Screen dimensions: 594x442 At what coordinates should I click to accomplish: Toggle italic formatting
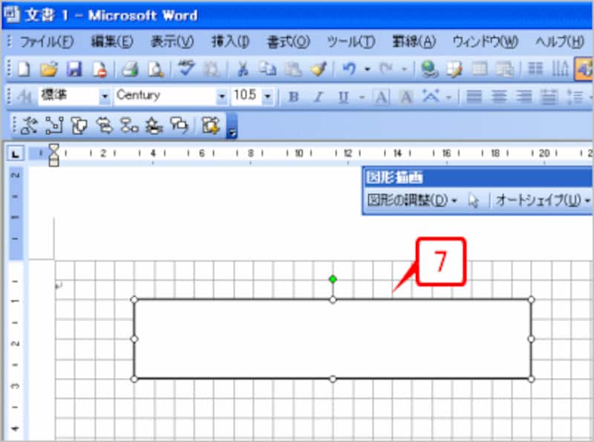(318, 97)
